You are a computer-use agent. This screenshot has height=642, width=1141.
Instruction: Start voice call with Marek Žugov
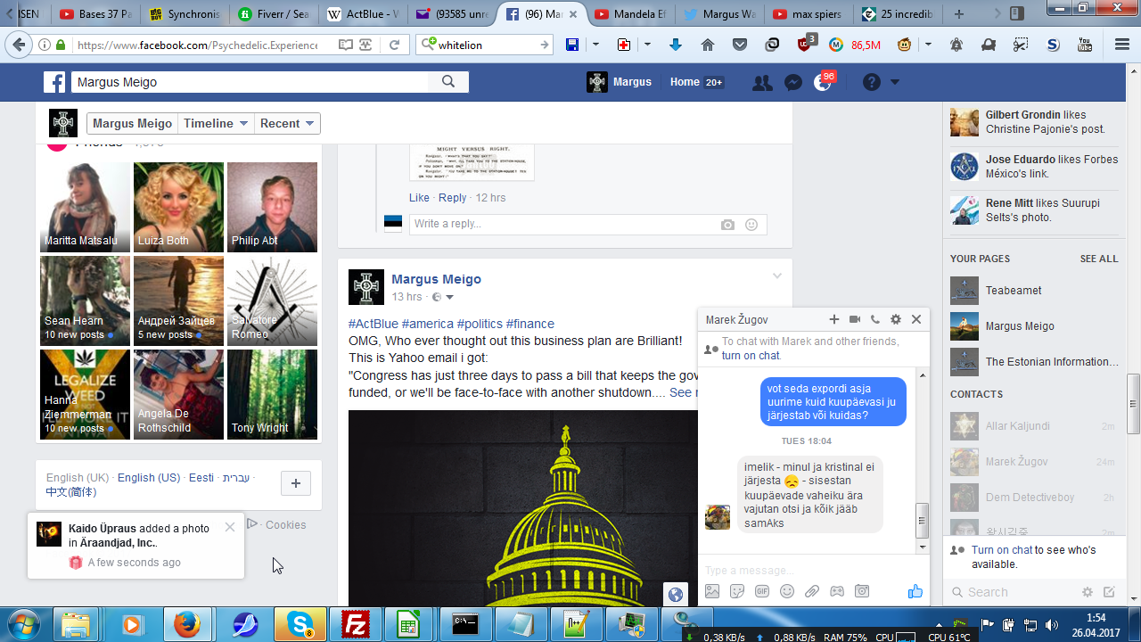[875, 319]
